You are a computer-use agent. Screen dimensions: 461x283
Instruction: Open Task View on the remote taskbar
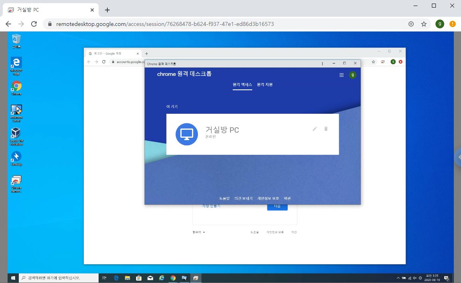(x=104, y=278)
